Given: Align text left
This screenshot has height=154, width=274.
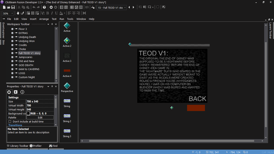Looking at the screenshot, I should pyautogui.click(x=69, y=13).
